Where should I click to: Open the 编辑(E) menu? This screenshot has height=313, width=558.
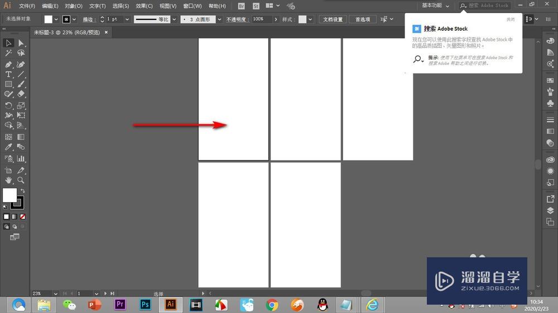click(50, 6)
